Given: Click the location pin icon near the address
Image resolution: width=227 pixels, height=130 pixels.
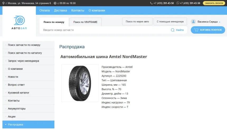Looking at the screenshot, I should 3,3.
